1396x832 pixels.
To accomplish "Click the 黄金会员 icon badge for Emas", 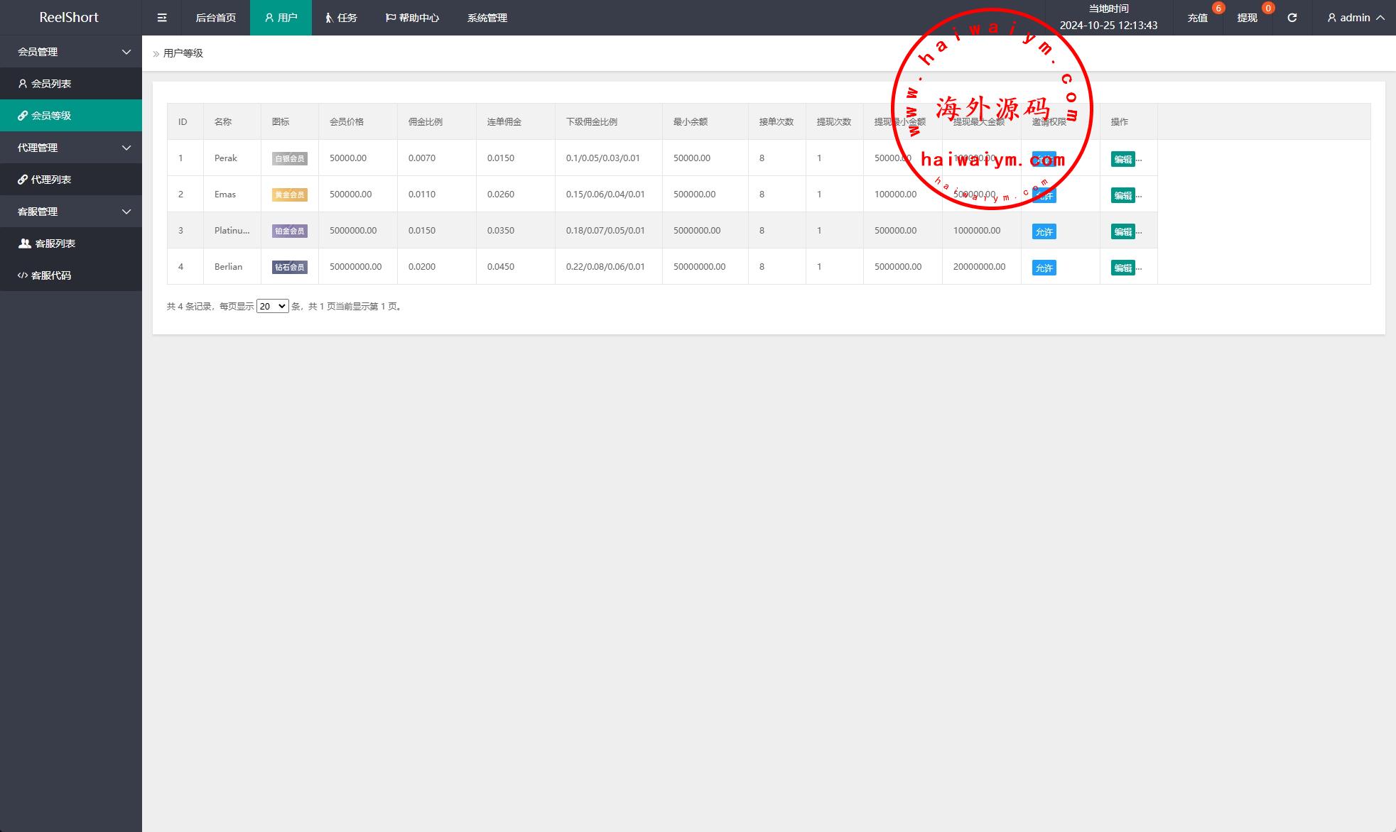I will click(289, 195).
